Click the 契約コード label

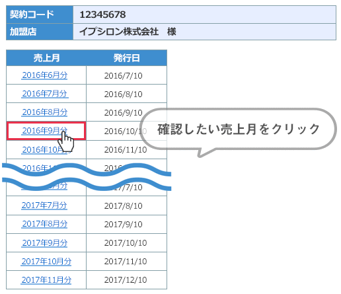tap(32, 15)
